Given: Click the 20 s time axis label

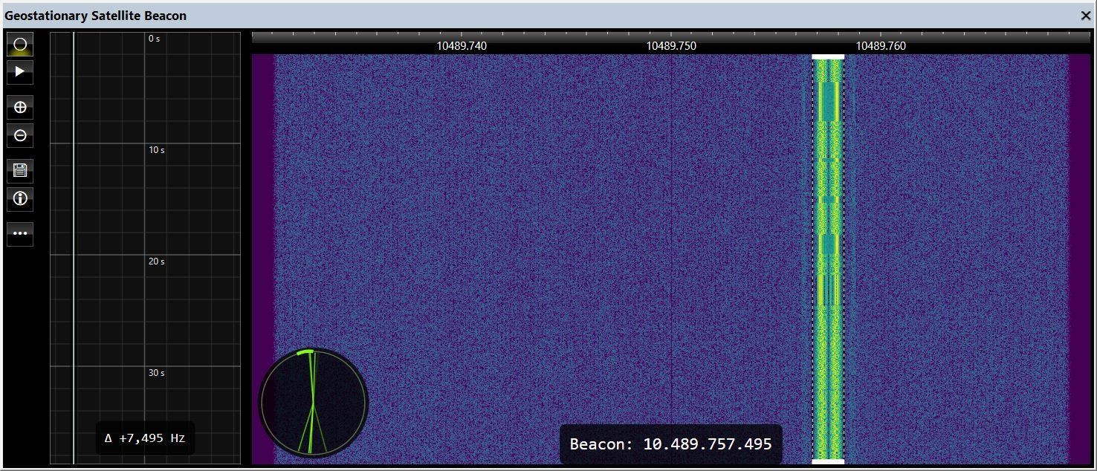Looking at the screenshot, I should pyautogui.click(x=156, y=262).
